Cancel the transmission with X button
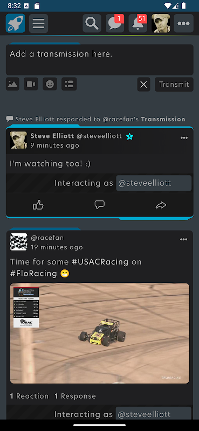This screenshot has width=199, height=431. pyautogui.click(x=143, y=85)
